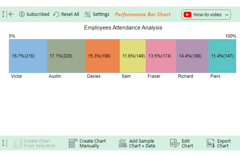Viewport: 240px width, 157px height.
Task: Click the Sam name label
Action: coord(126,76)
